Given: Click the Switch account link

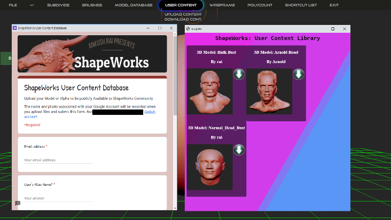Looking at the screenshot, I should click(x=150, y=112).
